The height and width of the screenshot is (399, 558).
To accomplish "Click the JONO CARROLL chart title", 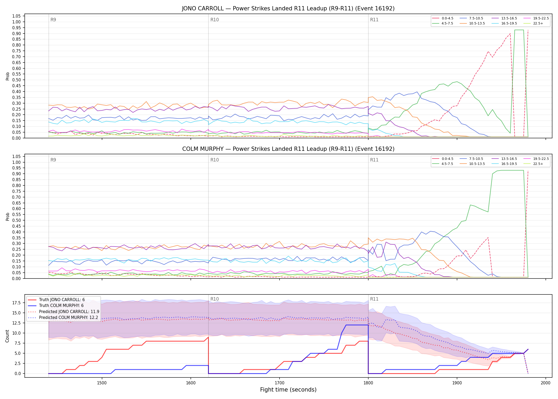I will click(288, 9).
